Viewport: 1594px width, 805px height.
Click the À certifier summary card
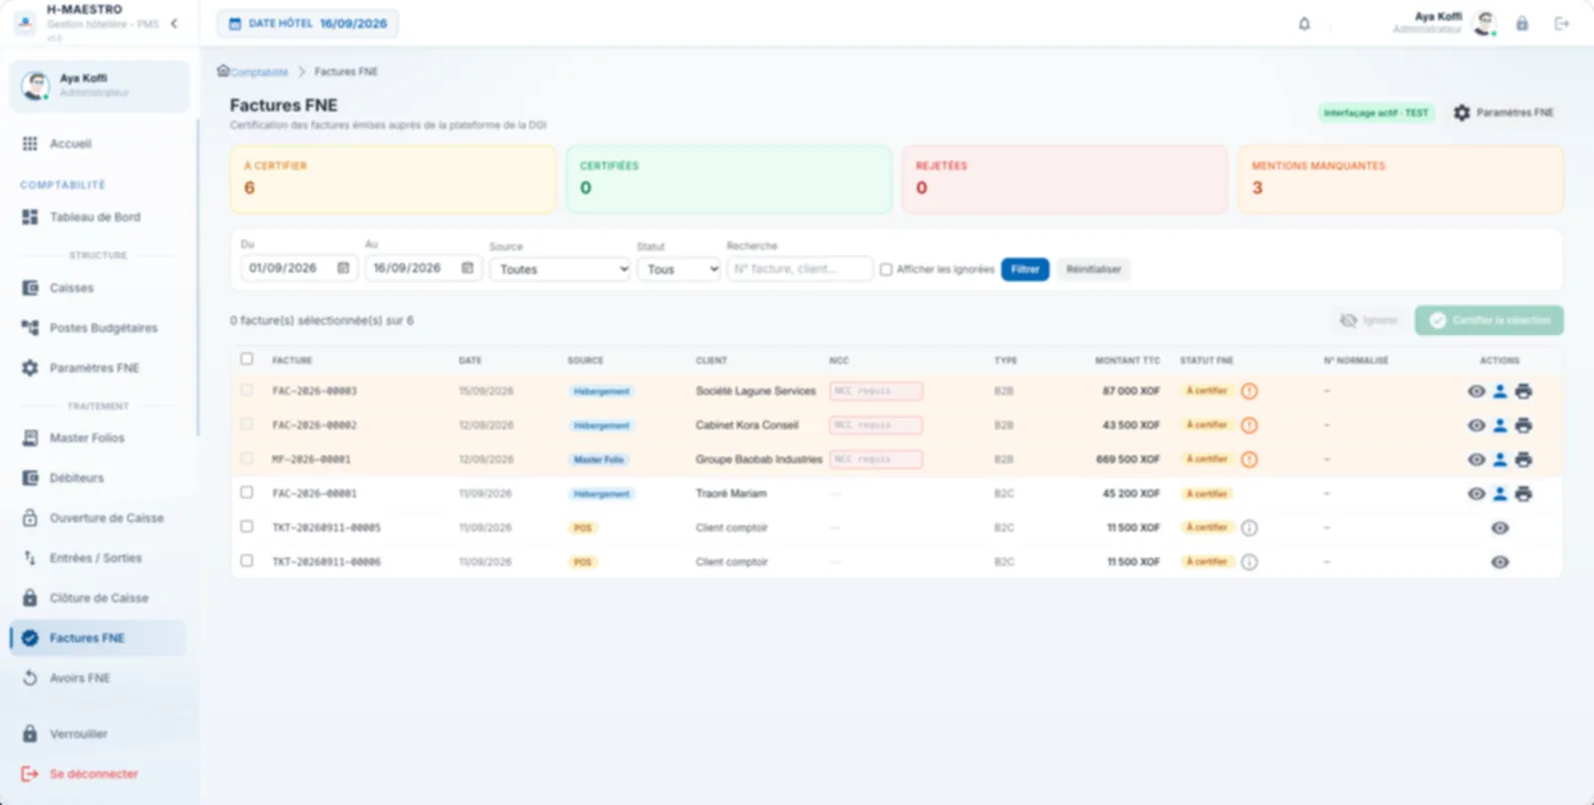[x=393, y=179]
